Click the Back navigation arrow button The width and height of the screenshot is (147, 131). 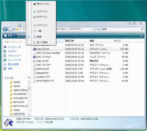point(5,29)
